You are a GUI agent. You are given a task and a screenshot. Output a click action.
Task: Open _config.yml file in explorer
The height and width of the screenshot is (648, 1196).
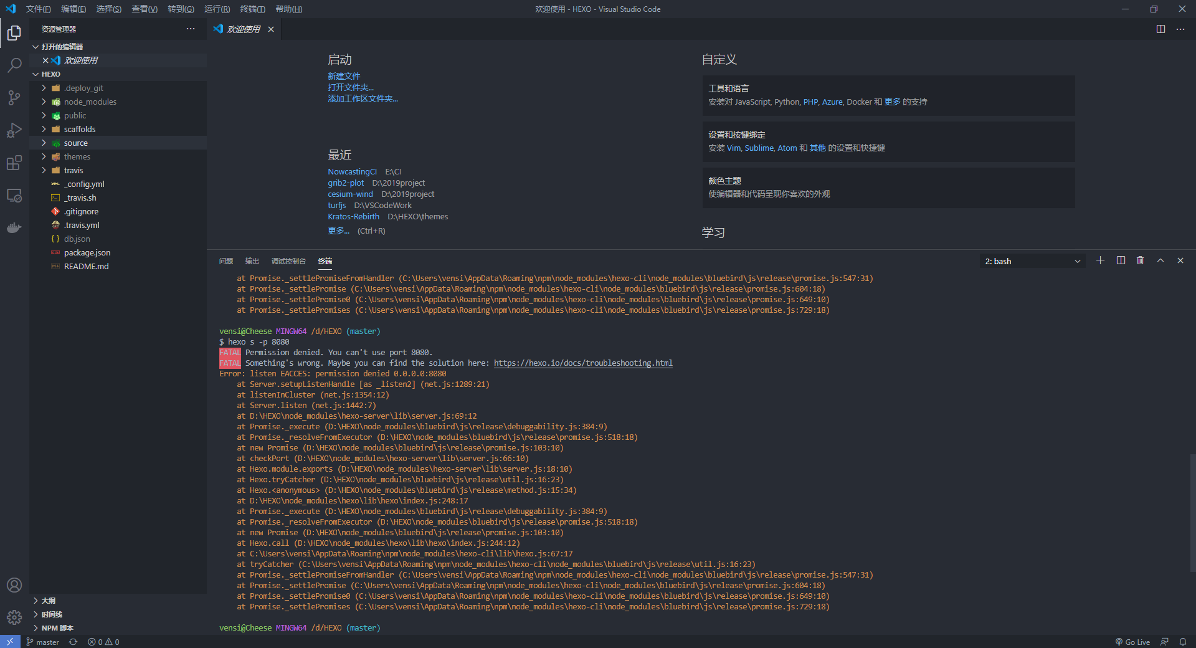118,184
